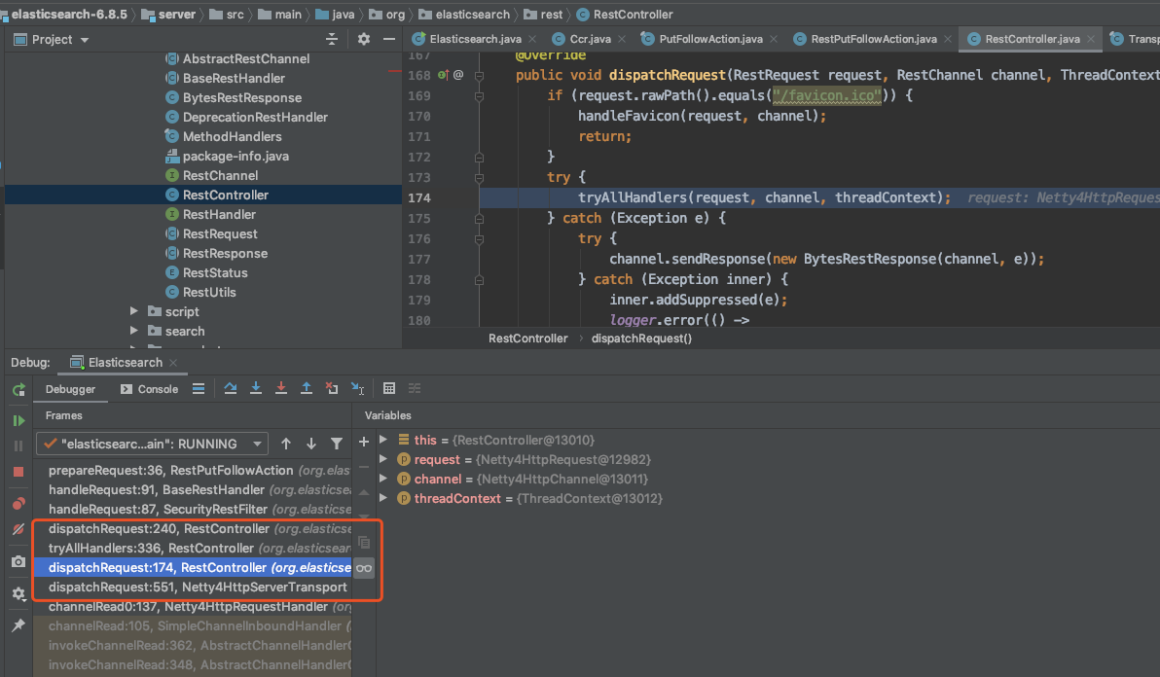Resume program execution in debugger
This screenshot has width=1160, height=677.
click(18, 420)
